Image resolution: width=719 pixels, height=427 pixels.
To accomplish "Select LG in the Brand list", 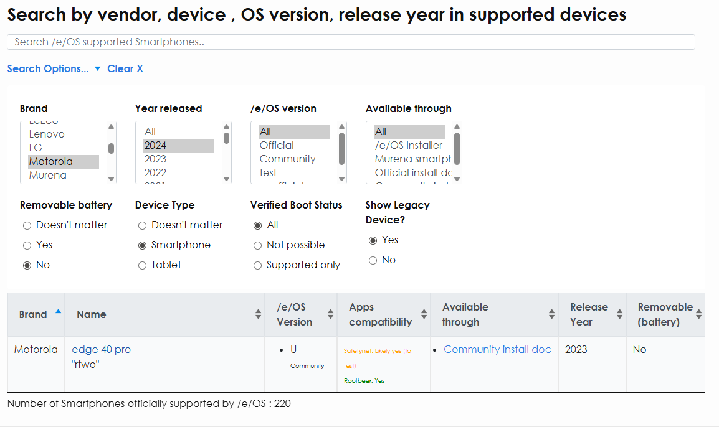I will 64,148.
